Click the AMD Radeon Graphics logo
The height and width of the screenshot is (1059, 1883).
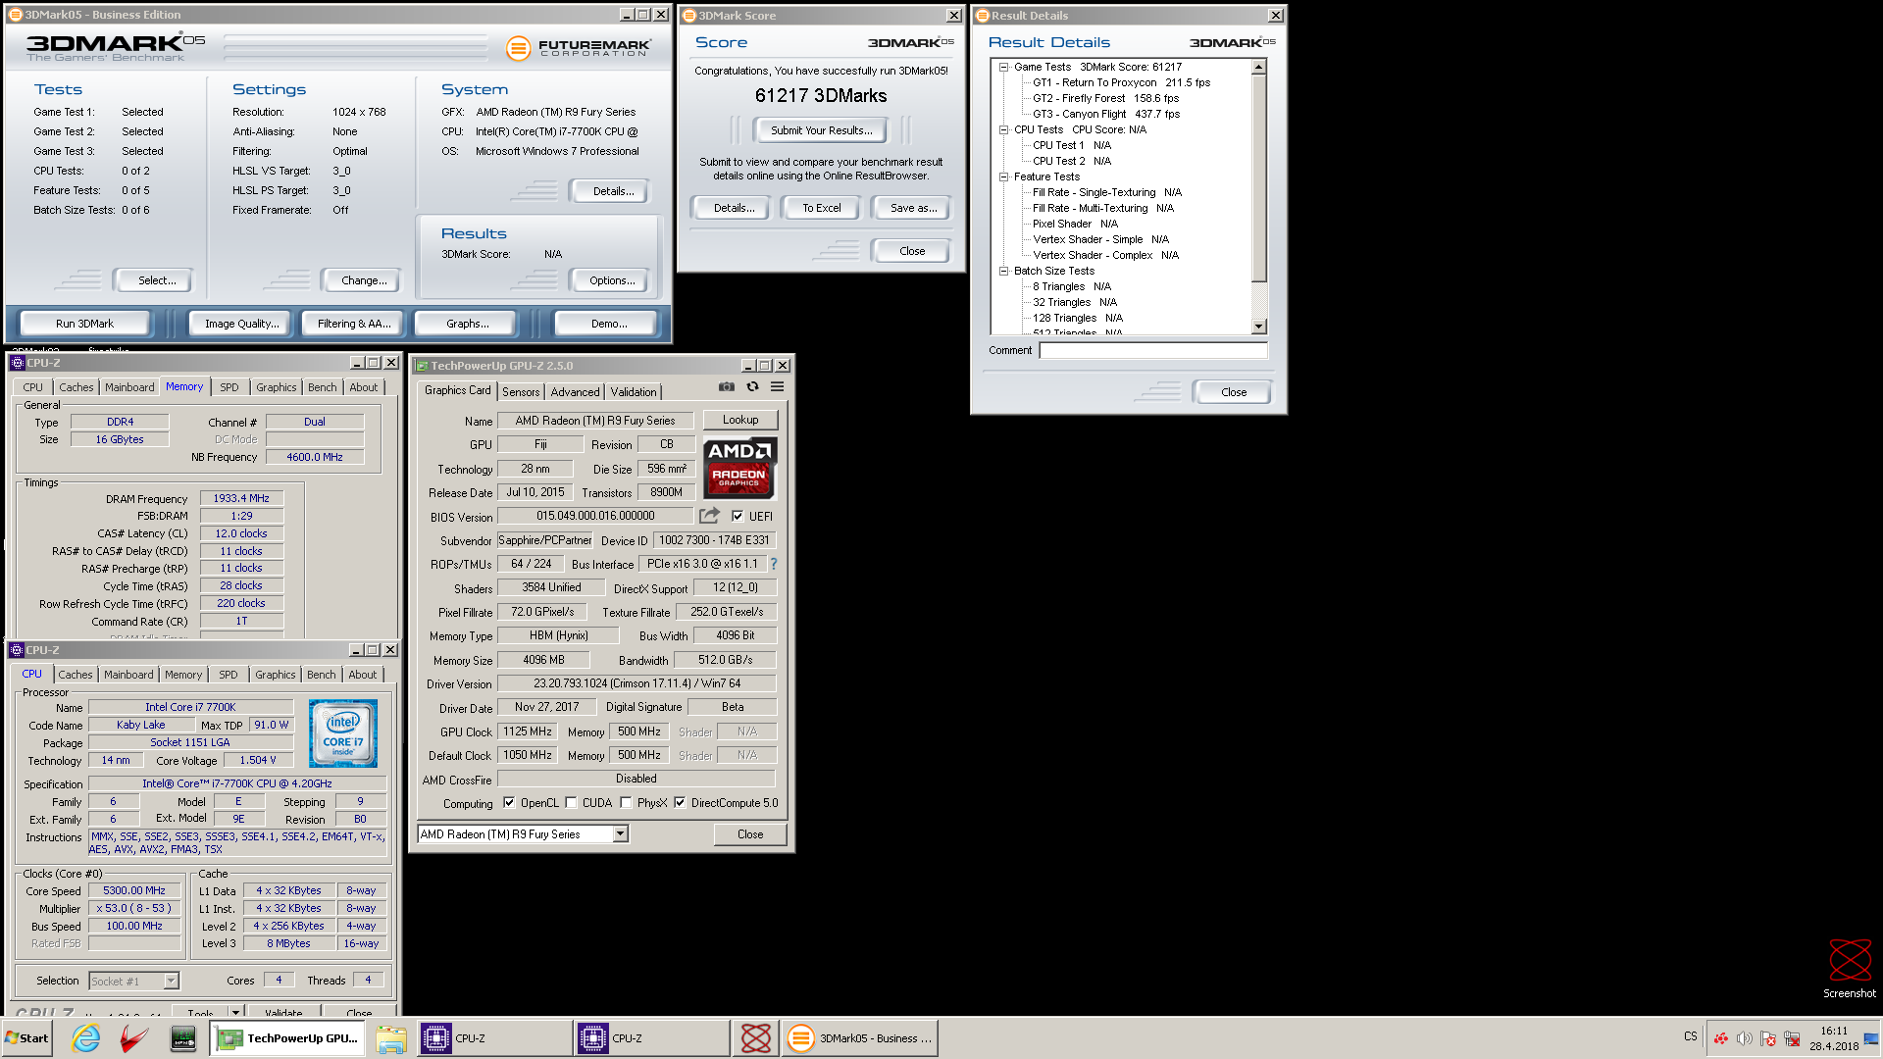(x=738, y=469)
